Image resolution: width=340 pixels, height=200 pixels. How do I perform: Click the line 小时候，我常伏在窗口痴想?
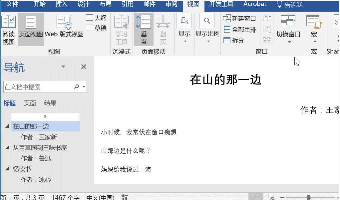pos(139,132)
